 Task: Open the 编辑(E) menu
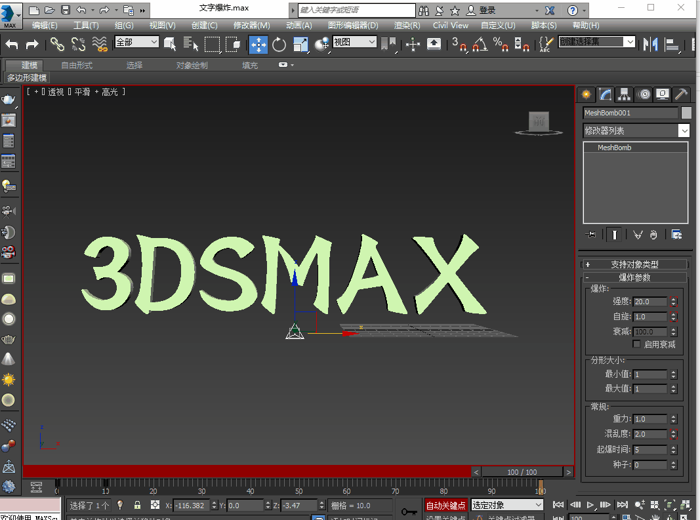coord(44,26)
